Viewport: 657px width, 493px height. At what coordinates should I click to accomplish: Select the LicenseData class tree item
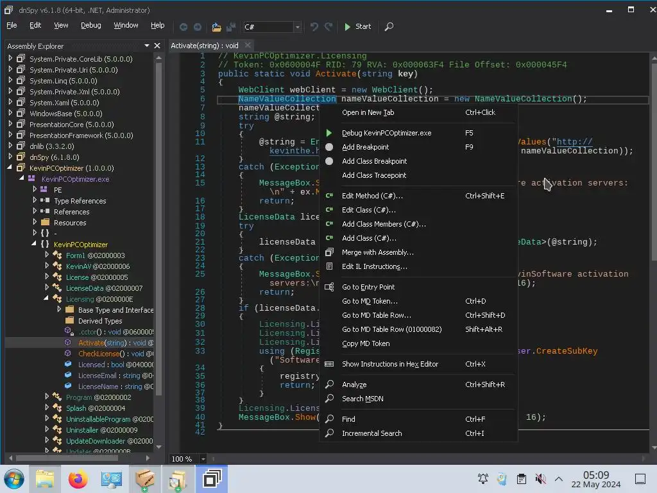click(x=104, y=288)
